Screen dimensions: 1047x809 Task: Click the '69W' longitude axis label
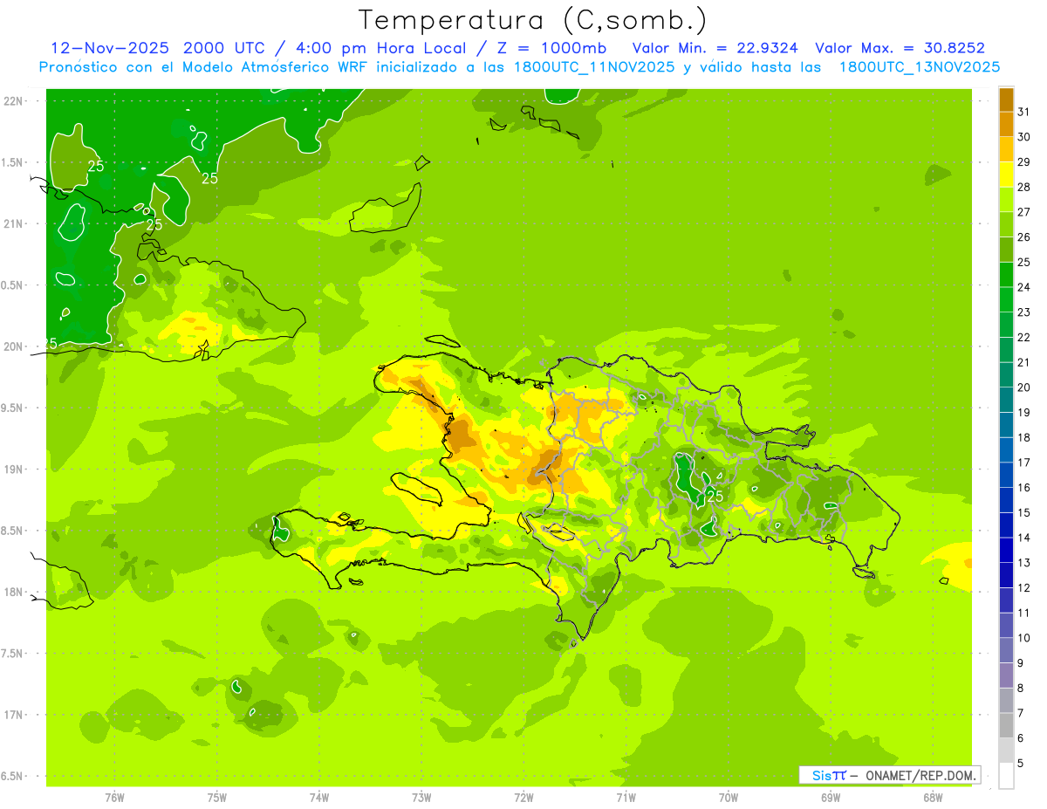(x=831, y=797)
